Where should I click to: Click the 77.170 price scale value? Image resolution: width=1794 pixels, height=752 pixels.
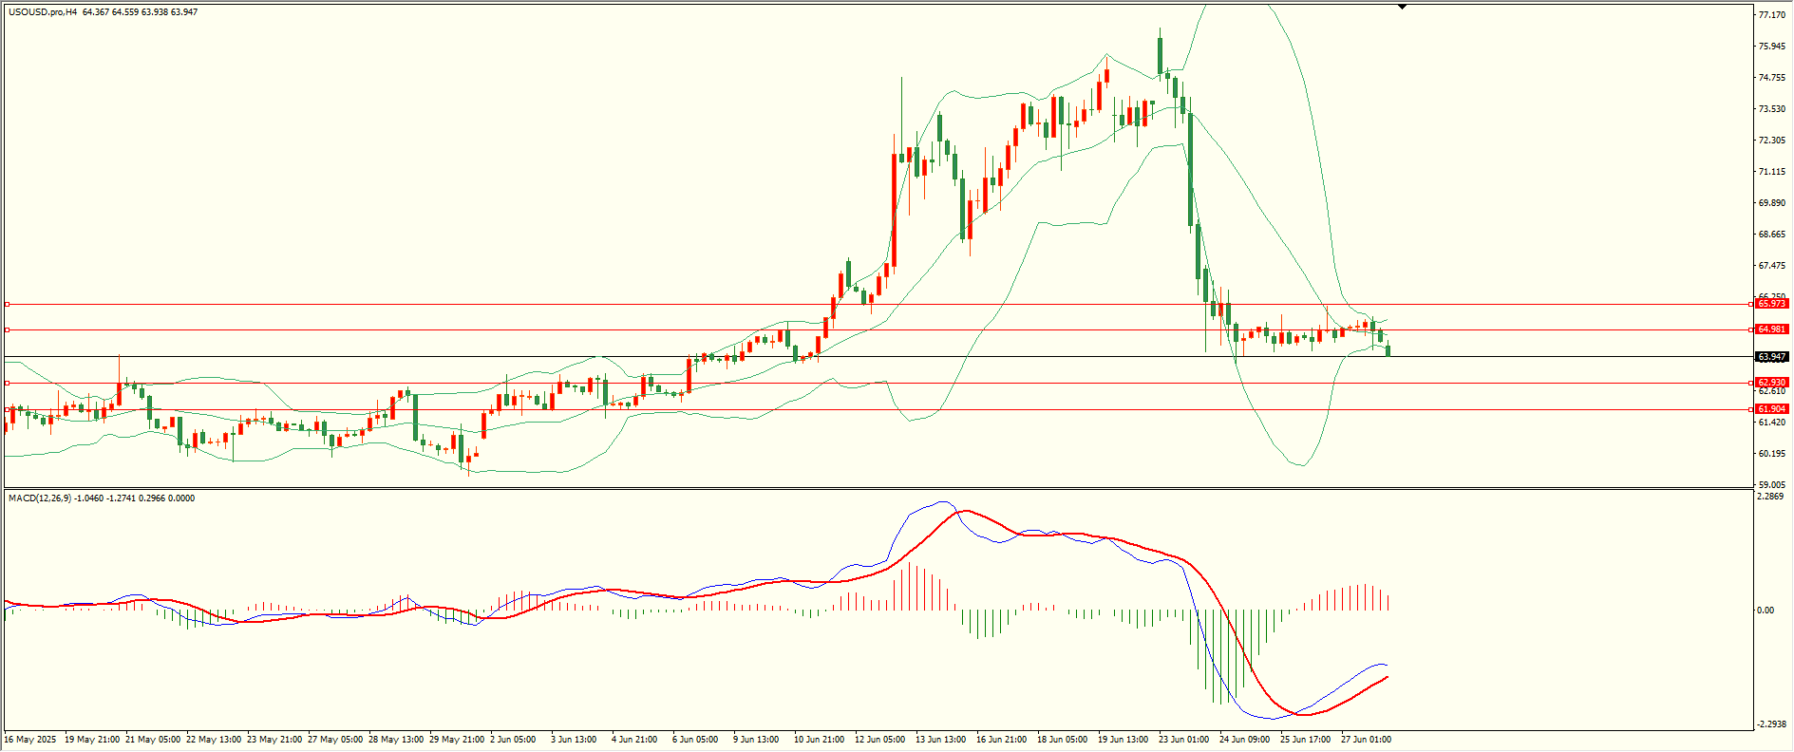1773,15
